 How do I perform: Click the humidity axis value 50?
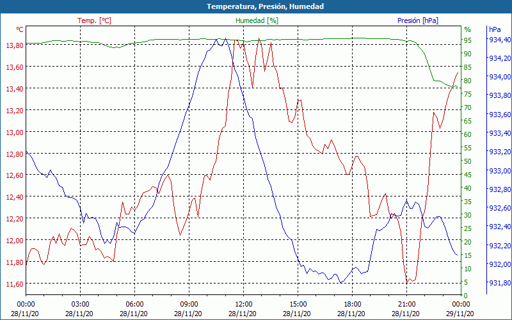pos(468,161)
